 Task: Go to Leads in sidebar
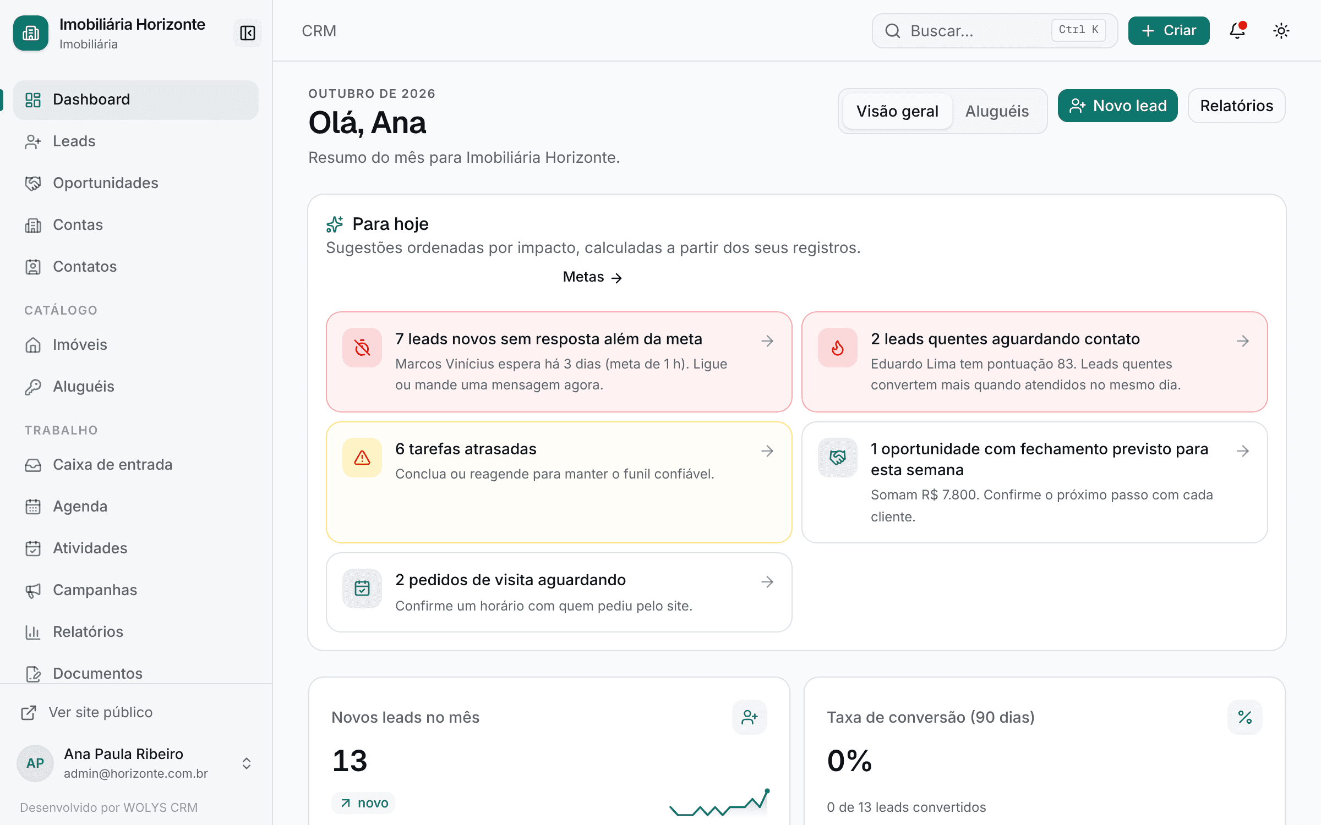point(135,141)
